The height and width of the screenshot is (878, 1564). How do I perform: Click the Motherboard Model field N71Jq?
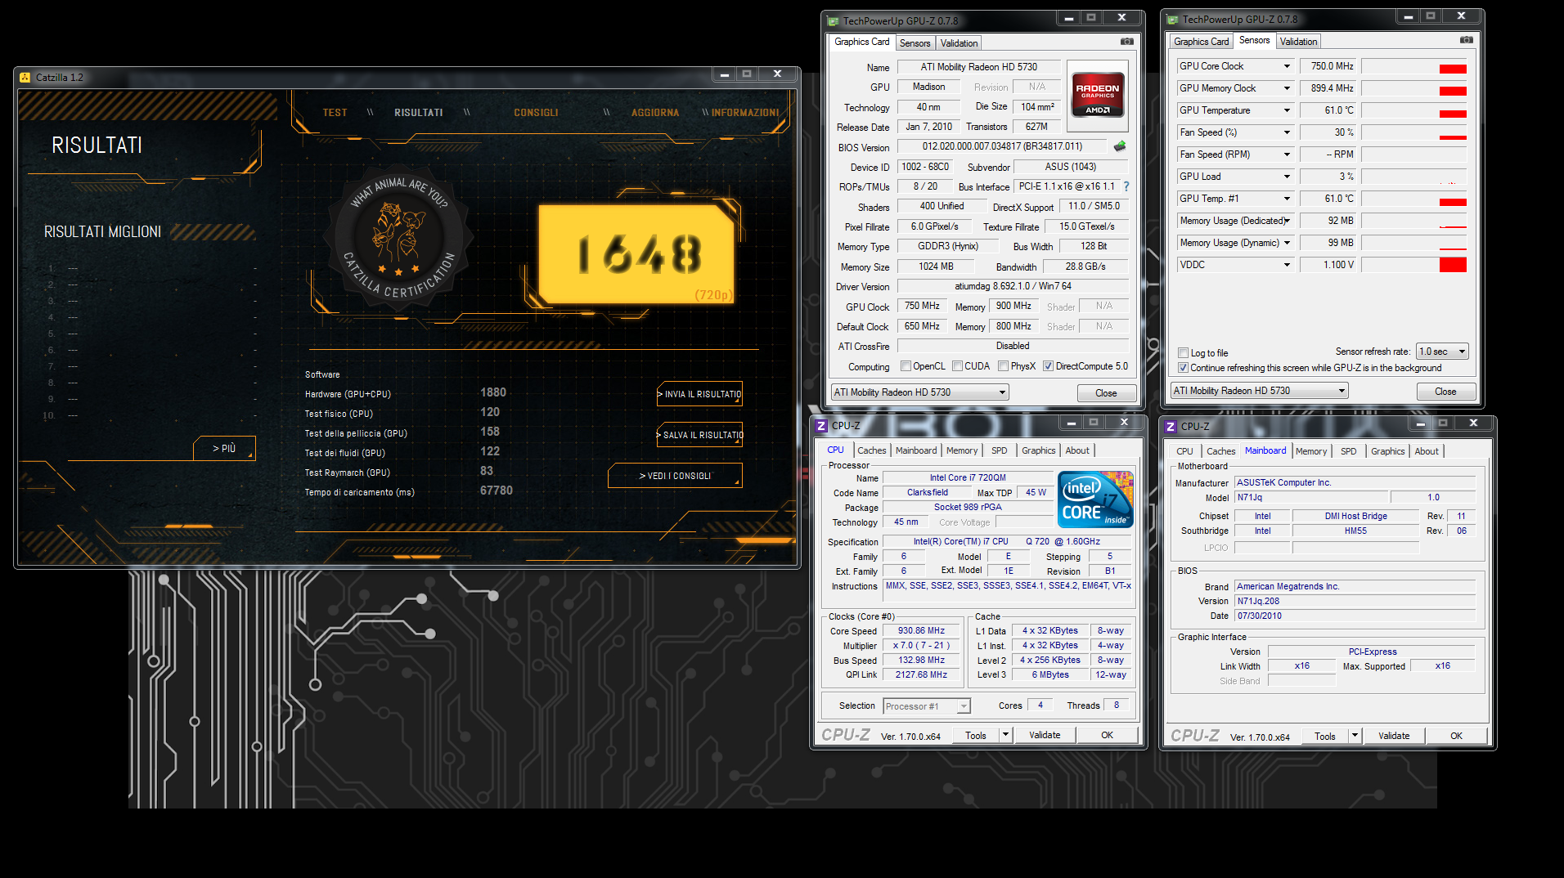[x=1311, y=497]
